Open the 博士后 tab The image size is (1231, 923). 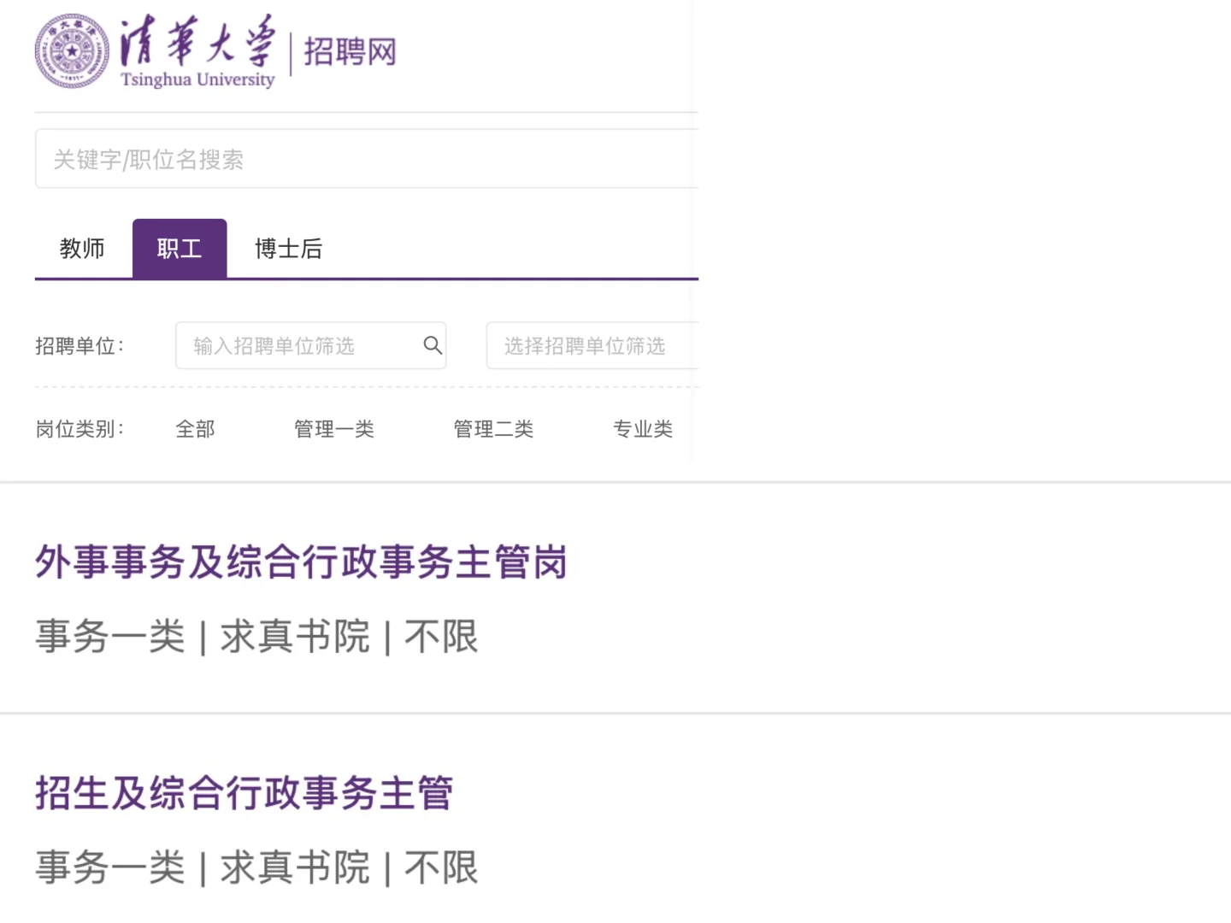pos(289,249)
